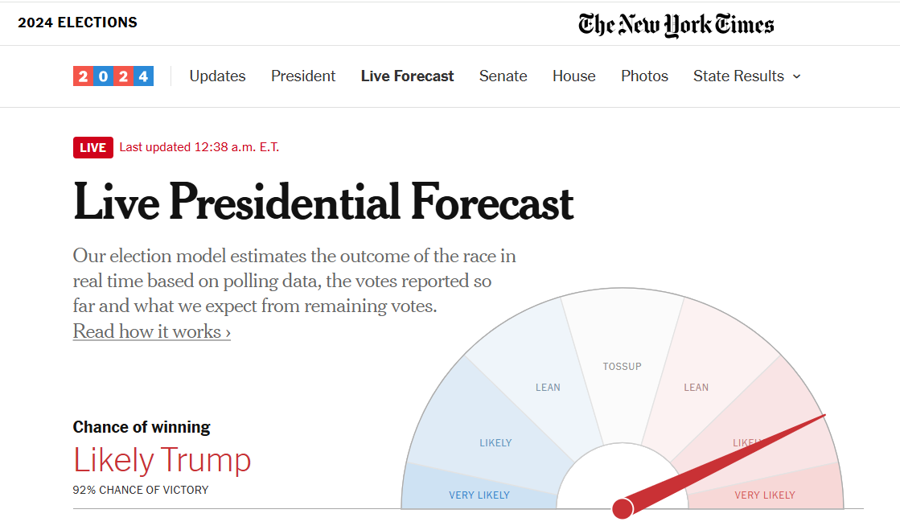This screenshot has width=900, height=530.
Task: Open the House results page
Action: 573,76
